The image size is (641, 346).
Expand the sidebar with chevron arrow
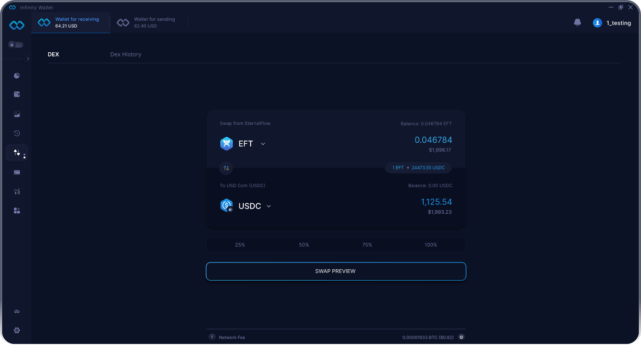tap(28, 59)
